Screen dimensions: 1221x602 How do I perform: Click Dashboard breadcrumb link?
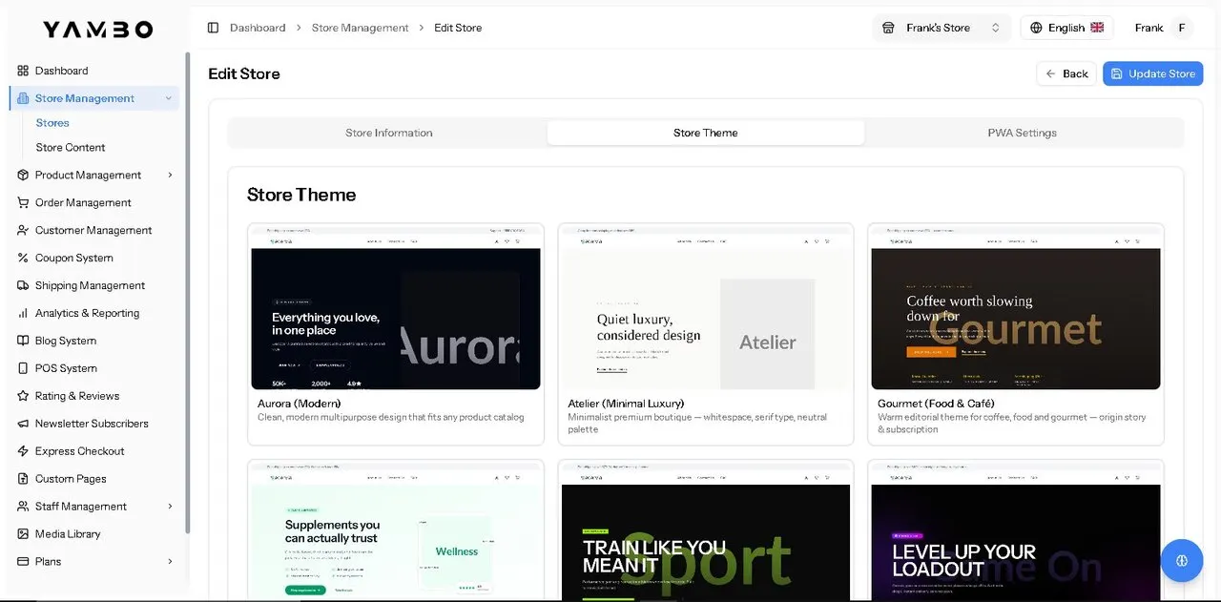[x=258, y=28]
